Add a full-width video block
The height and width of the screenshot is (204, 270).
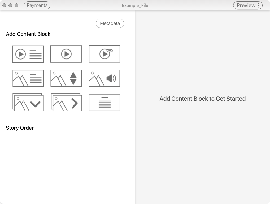[66, 54]
